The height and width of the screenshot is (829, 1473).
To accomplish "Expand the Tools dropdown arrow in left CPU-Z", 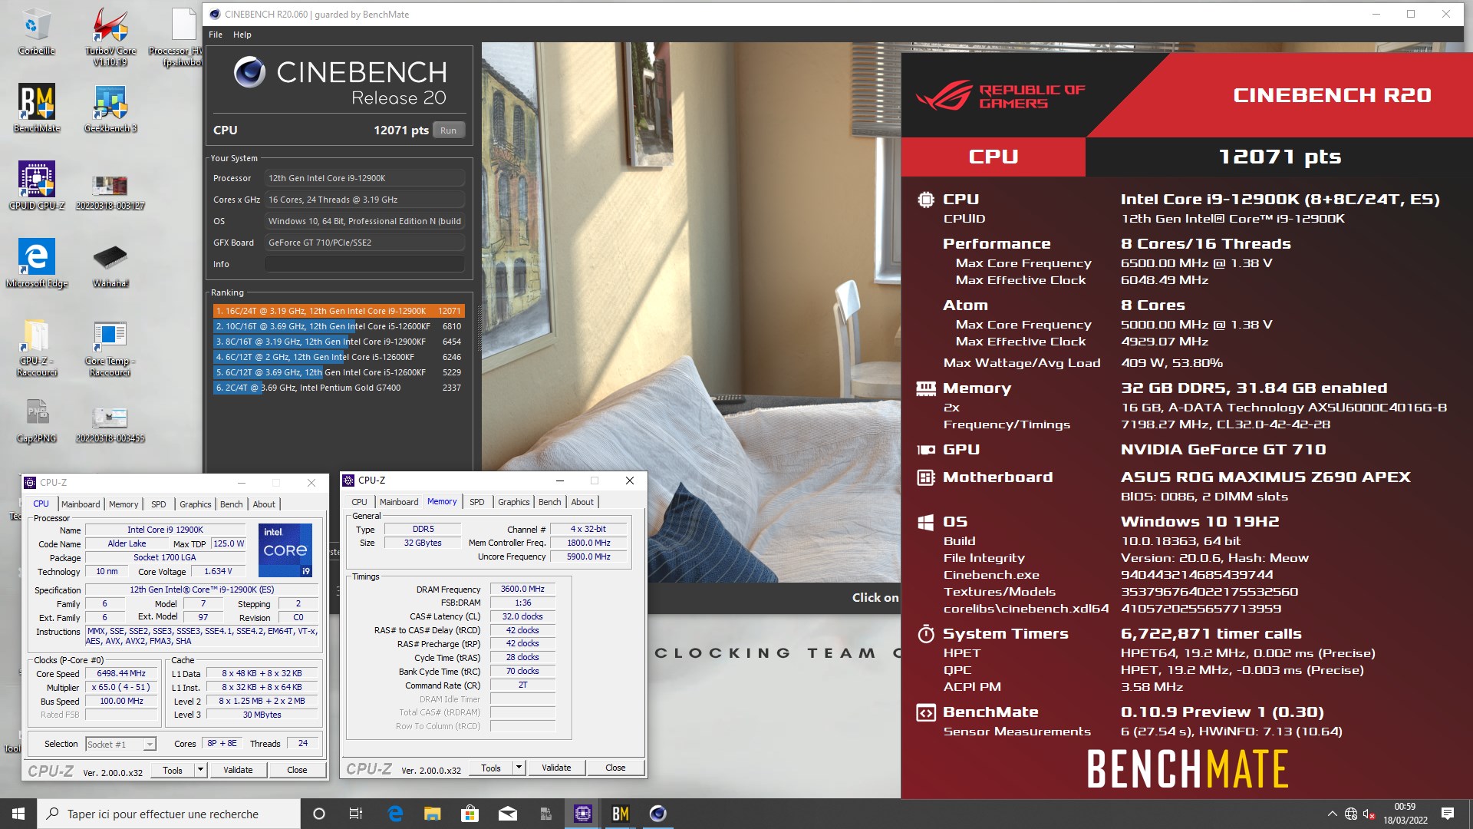I will (x=201, y=770).
